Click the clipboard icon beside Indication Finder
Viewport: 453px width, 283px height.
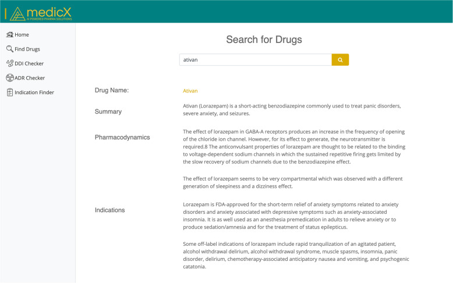(x=9, y=92)
